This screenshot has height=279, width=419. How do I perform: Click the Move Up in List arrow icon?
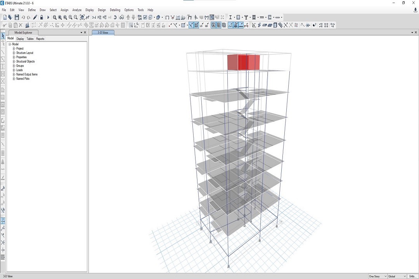pos(128,17)
